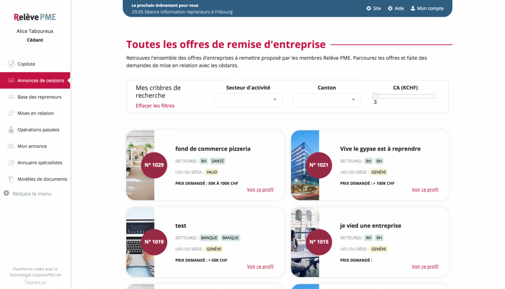This screenshot has height=289, width=505.
Task: Click the SANTÉ tag on pizzeria offer
Action: click(217, 161)
